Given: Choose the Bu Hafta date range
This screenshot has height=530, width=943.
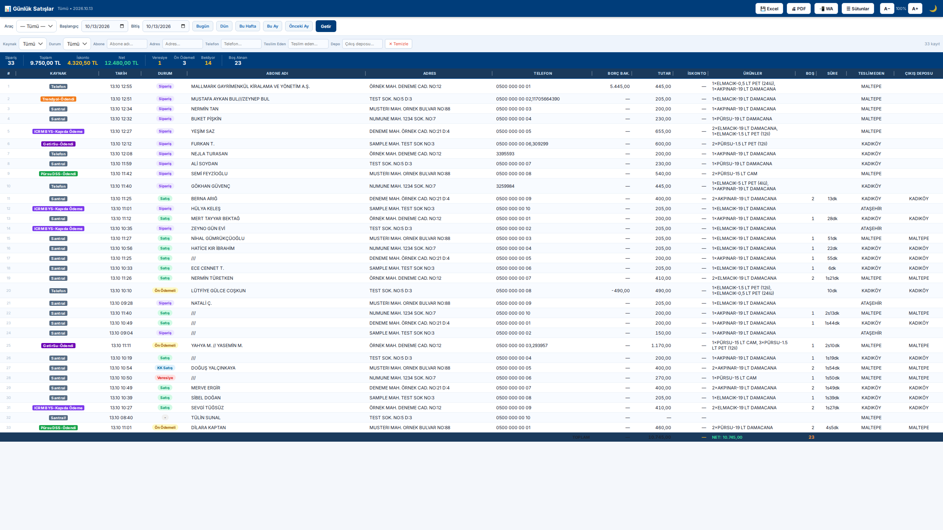Looking at the screenshot, I should [248, 26].
